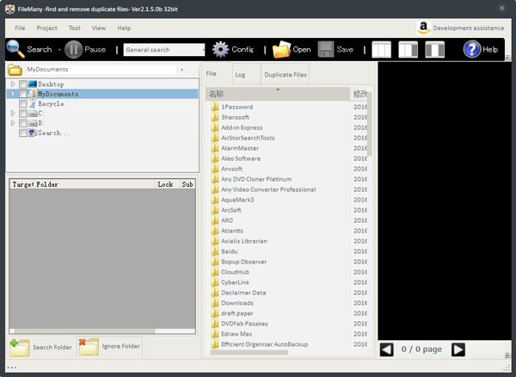The width and height of the screenshot is (516, 377).
Task: Expand the MyDocuments tree node
Action: pyautogui.click(x=13, y=94)
